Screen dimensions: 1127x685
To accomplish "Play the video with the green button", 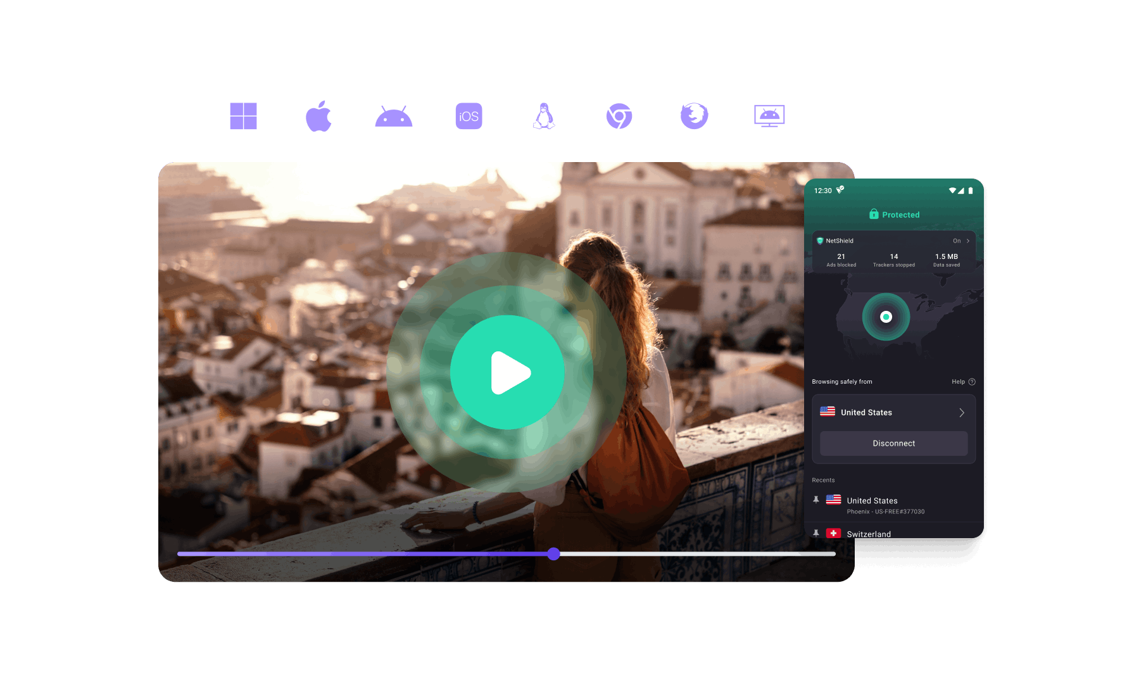I will pyautogui.click(x=507, y=373).
